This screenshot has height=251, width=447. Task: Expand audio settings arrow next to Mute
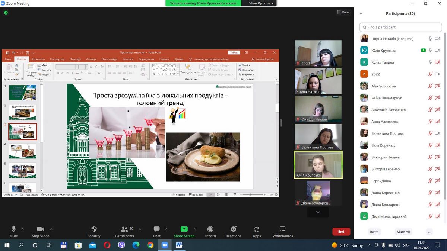[23, 229]
